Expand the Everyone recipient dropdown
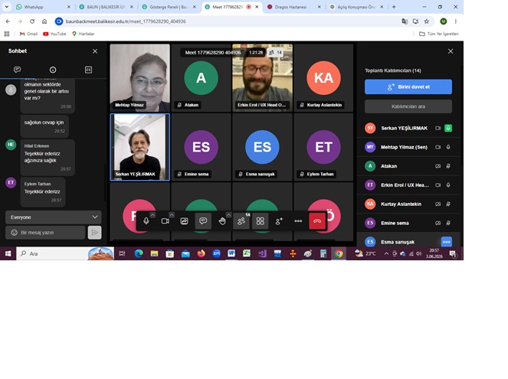 coord(54,217)
